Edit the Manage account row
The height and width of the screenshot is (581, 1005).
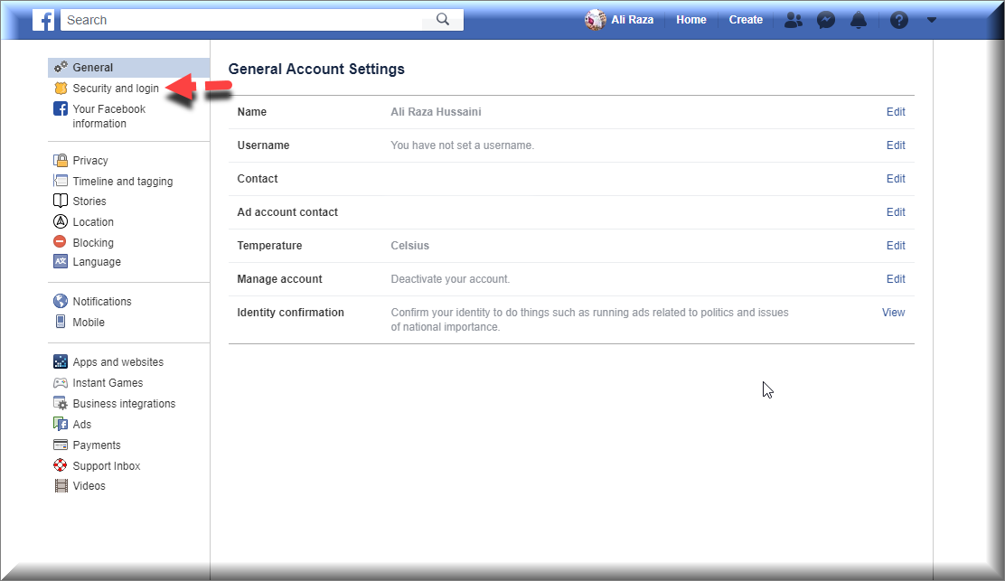click(895, 279)
